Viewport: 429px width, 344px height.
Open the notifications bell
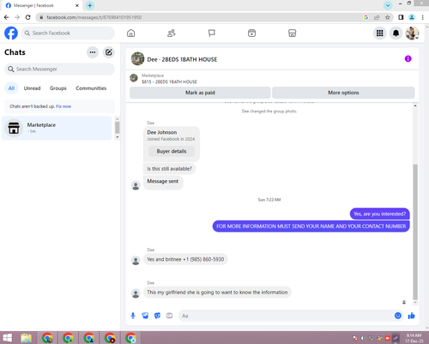coord(396,33)
